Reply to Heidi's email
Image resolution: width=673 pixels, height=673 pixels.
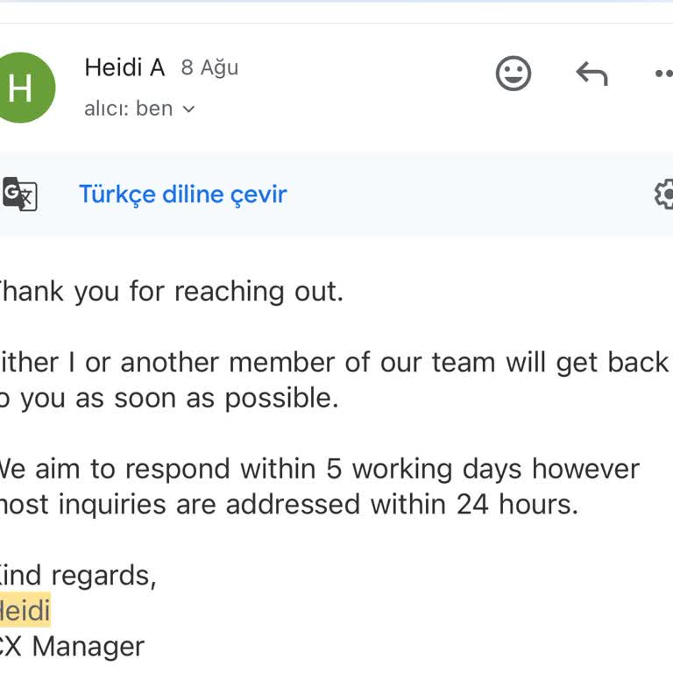click(x=592, y=74)
